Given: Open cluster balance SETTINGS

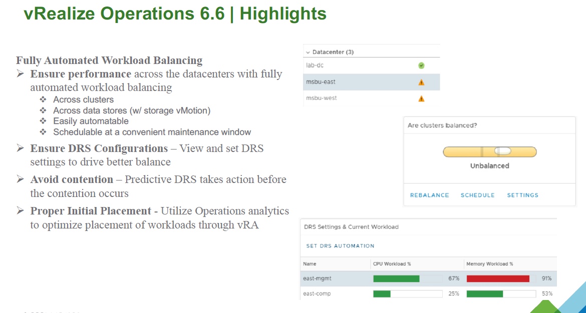Looking at the screenshot, I should pos(522,195).
